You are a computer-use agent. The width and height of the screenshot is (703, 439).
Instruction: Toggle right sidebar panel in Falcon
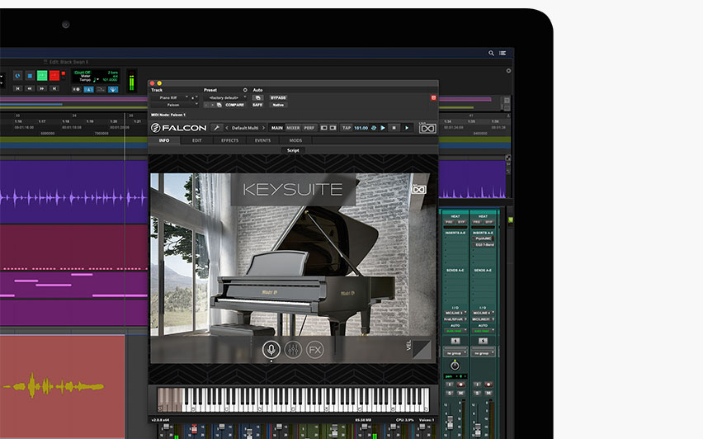[333, 128]
